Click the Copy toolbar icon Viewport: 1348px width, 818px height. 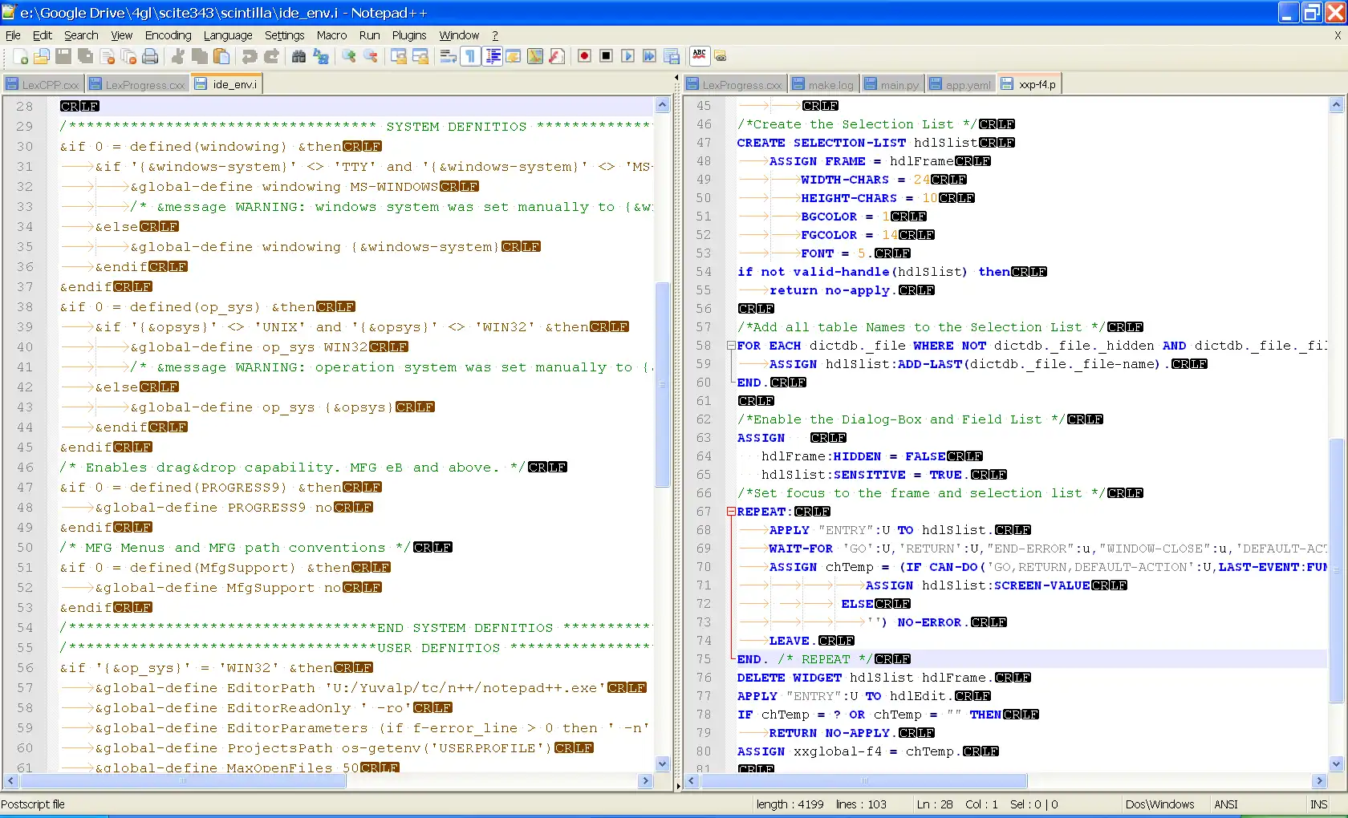tap(200, 56)
